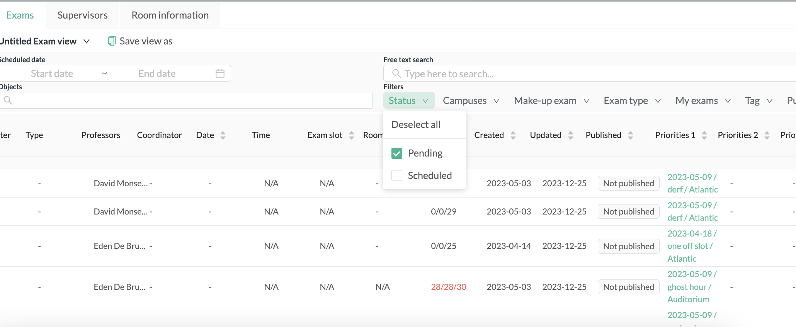Click the Save view as button
This screenshot has height=327, width=796.
[140, 41]
